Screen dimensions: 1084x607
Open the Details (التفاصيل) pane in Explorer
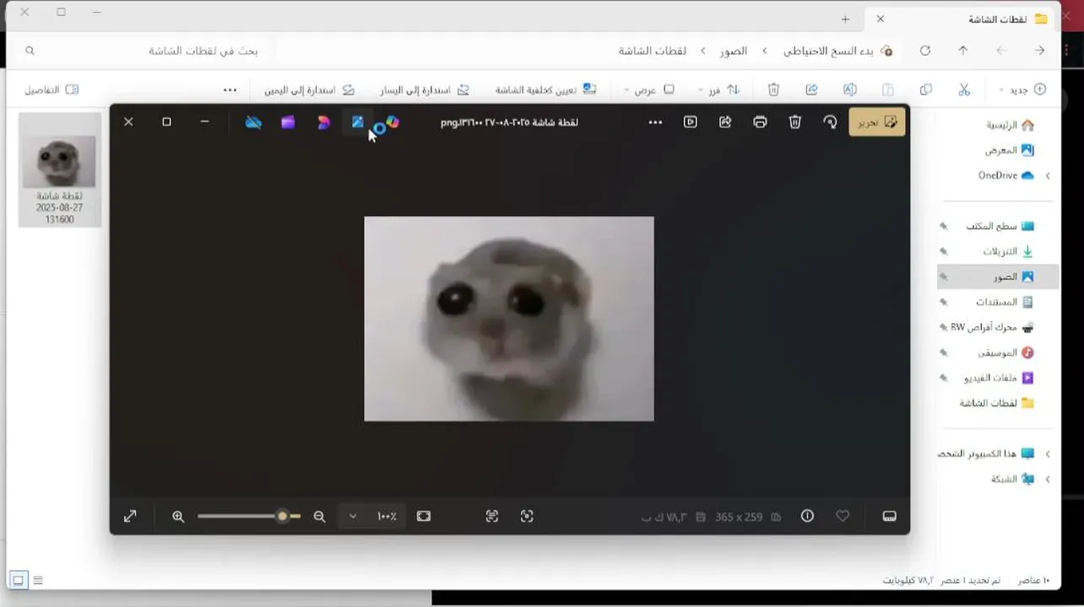pos(51,89)
